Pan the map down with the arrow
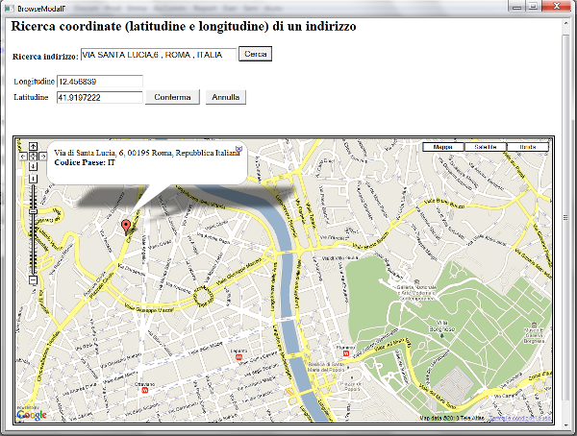577x436 pixels. coord(33,166)
